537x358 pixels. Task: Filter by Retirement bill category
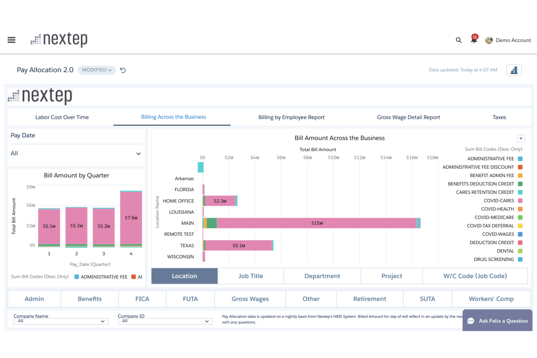[370, 299]
